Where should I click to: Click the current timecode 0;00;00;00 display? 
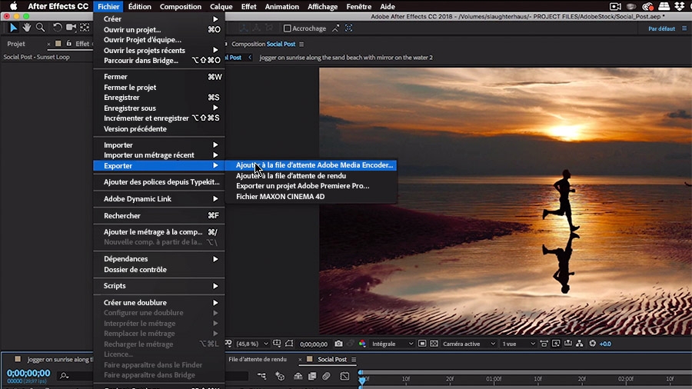pos(28,373)
